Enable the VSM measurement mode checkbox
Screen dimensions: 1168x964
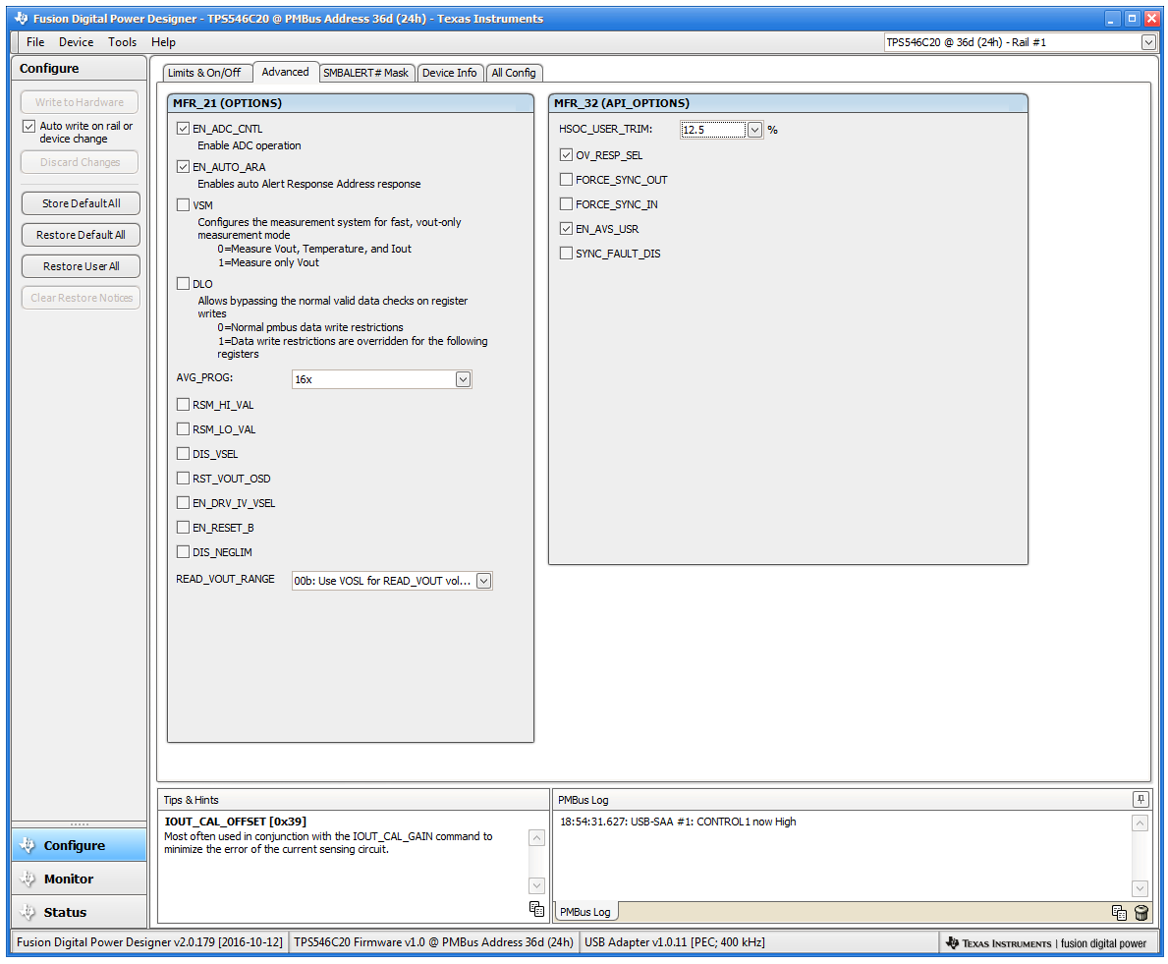tap(183, 204)
